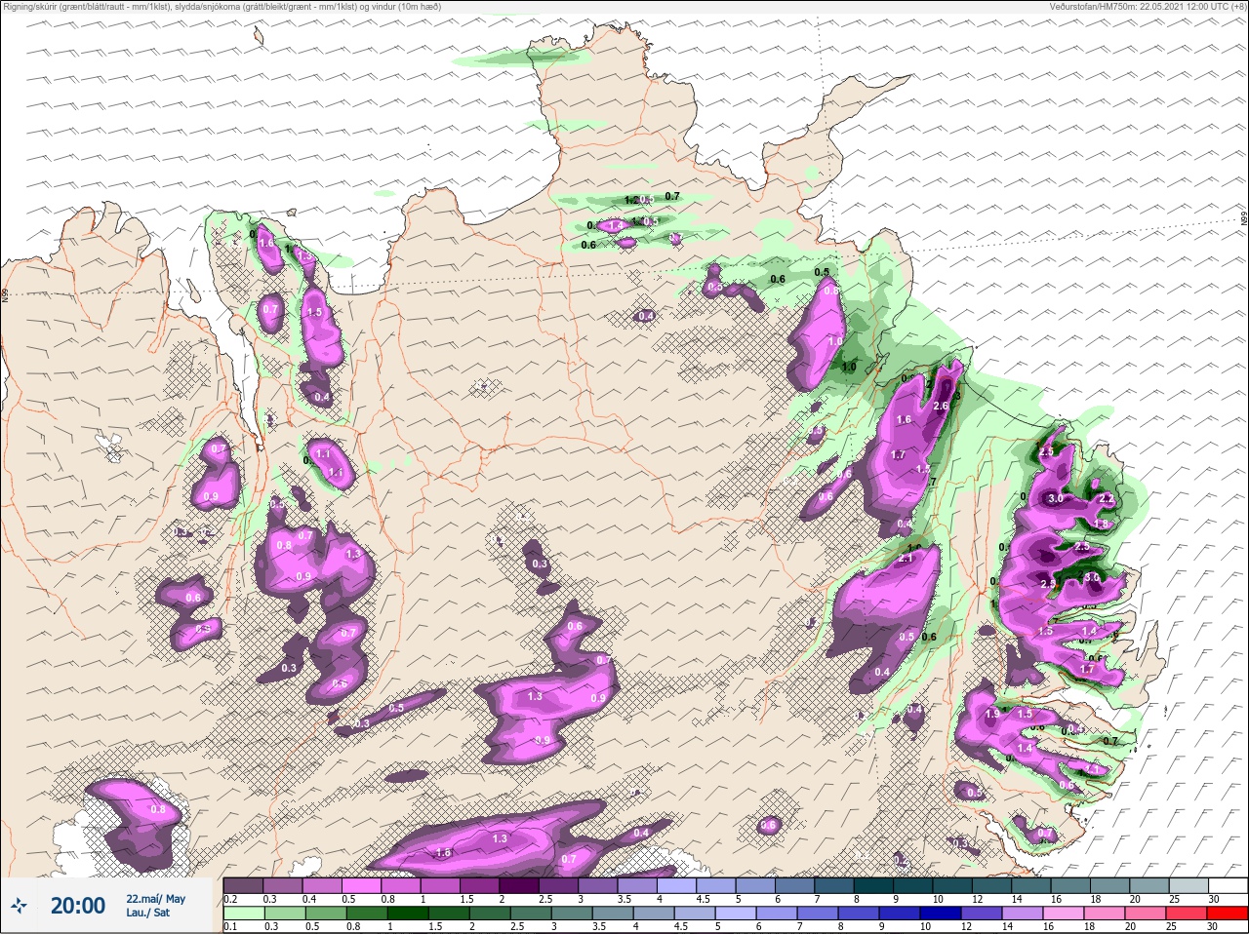Click the '1.8' precipitation value on the map
Image resolution: width=1249 pixels, height=934 pixels.
tap(1102, 524)
